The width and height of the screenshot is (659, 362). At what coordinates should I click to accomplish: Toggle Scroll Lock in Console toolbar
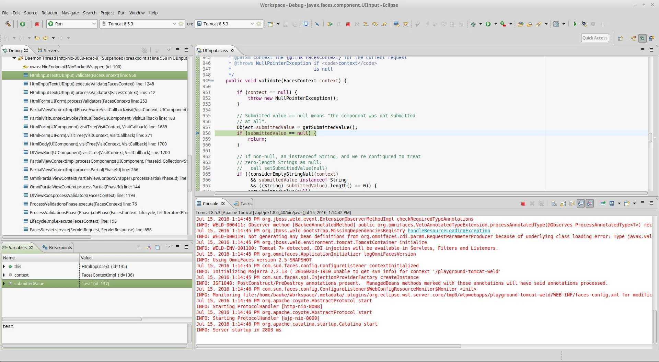point(563,203)
